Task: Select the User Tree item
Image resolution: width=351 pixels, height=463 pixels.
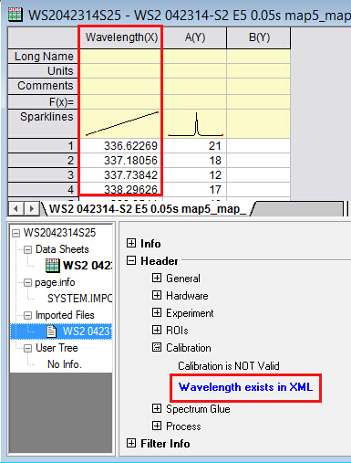Action: pos(57,348)
